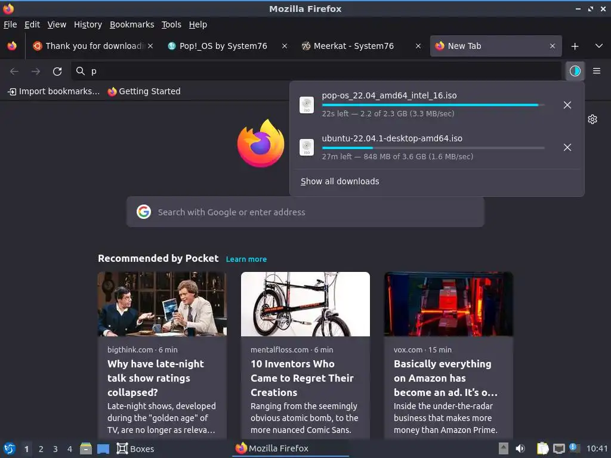Close the Meerkat - System76 tab
The width and height of the screenshot is (611, 458).
[418, 46]
